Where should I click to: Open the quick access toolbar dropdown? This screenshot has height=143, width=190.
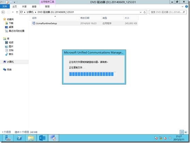click(x=14, y=2)
